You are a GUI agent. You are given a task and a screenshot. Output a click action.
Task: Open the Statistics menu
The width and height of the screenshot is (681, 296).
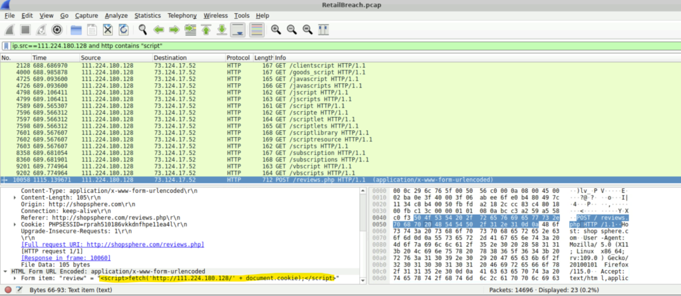(147, 15)
